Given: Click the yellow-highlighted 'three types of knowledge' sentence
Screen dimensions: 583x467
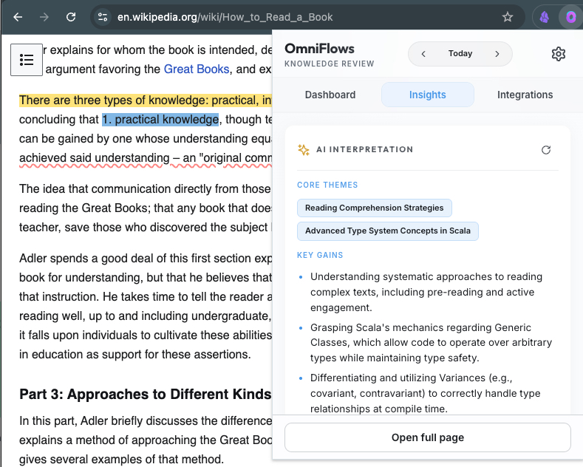Looking at the screenshot, I should [146, 100].
